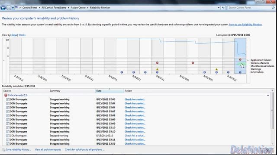Click All Control Panel Items in the breadcrumb
277x155 pixels.
click(54, 8)
